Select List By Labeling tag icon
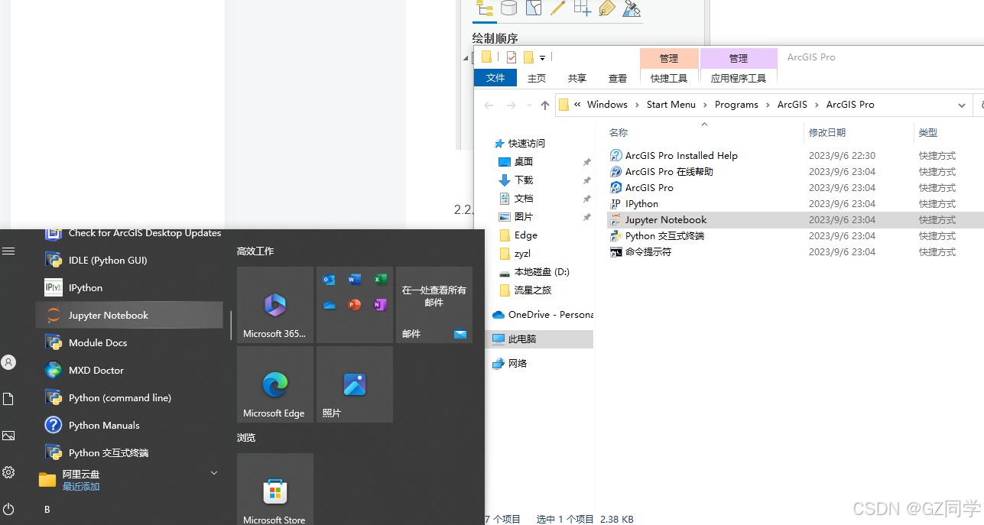The image size is (984, 525). tap(607, 8)
